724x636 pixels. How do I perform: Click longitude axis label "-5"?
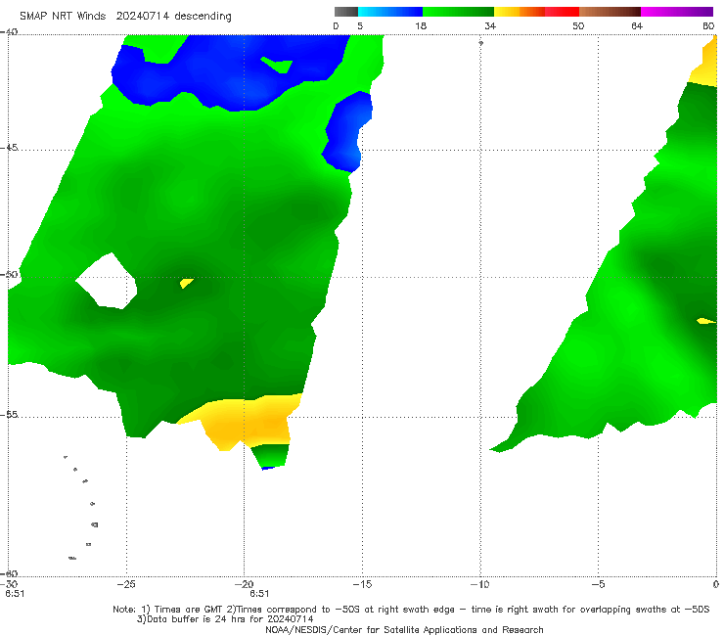point(598,584)
